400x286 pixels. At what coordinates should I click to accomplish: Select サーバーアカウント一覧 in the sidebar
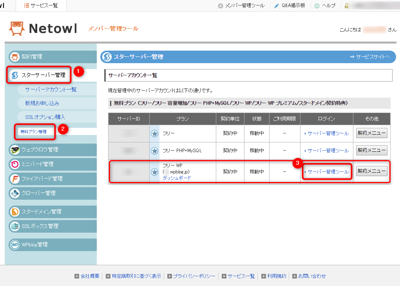point(51,89)
